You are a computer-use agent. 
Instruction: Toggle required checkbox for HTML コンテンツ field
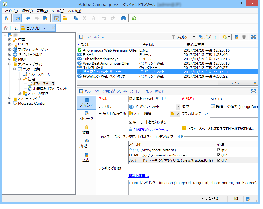(x=219, y=155)
